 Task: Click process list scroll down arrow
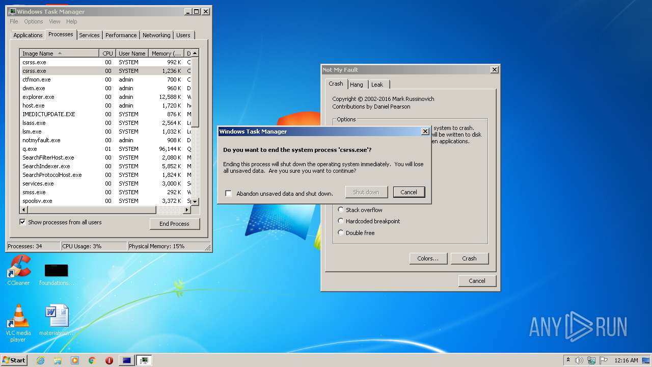[x=195, y=201]
